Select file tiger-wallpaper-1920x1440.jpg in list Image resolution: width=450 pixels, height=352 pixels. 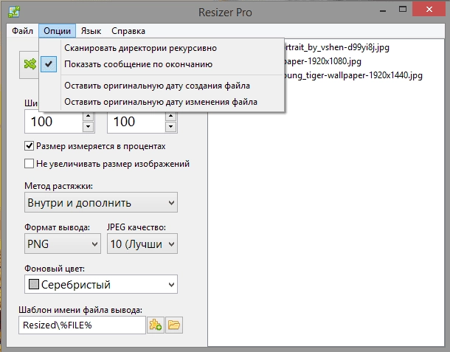tap(353, 75)
